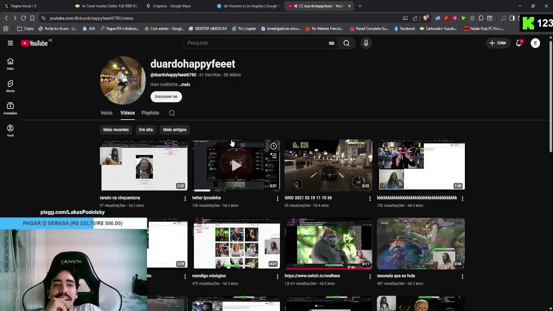Open the Cripto bookmarks folder
The image size is (553, 311).
pyautogui.click(x=25, y=29)
